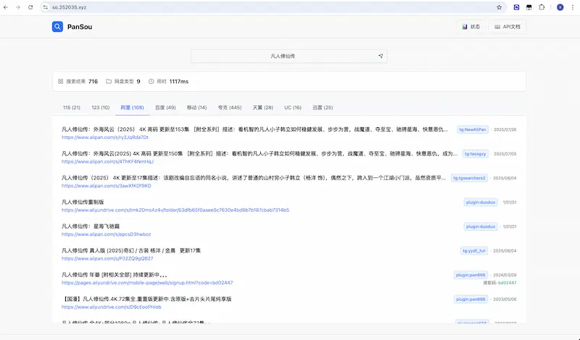This screenshot has height=340, width=580.
Task: Click result title 凡人修仙传重制版
Action: pyautogui.click(x=83, y=202)
